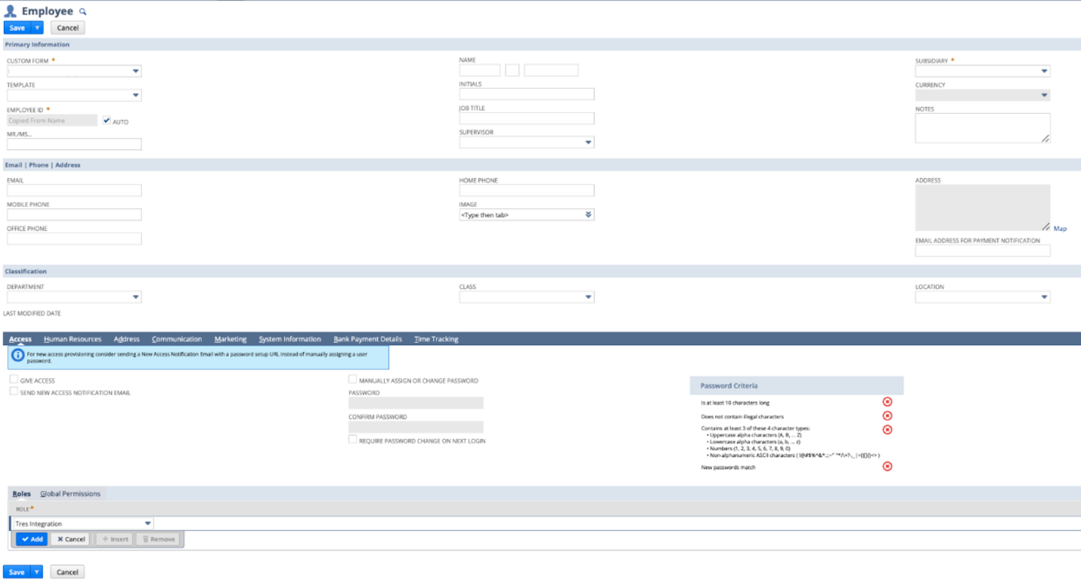Screen dimensions: 1081x581
Task: Open the Global Permissions subtab
Action: 70,493
